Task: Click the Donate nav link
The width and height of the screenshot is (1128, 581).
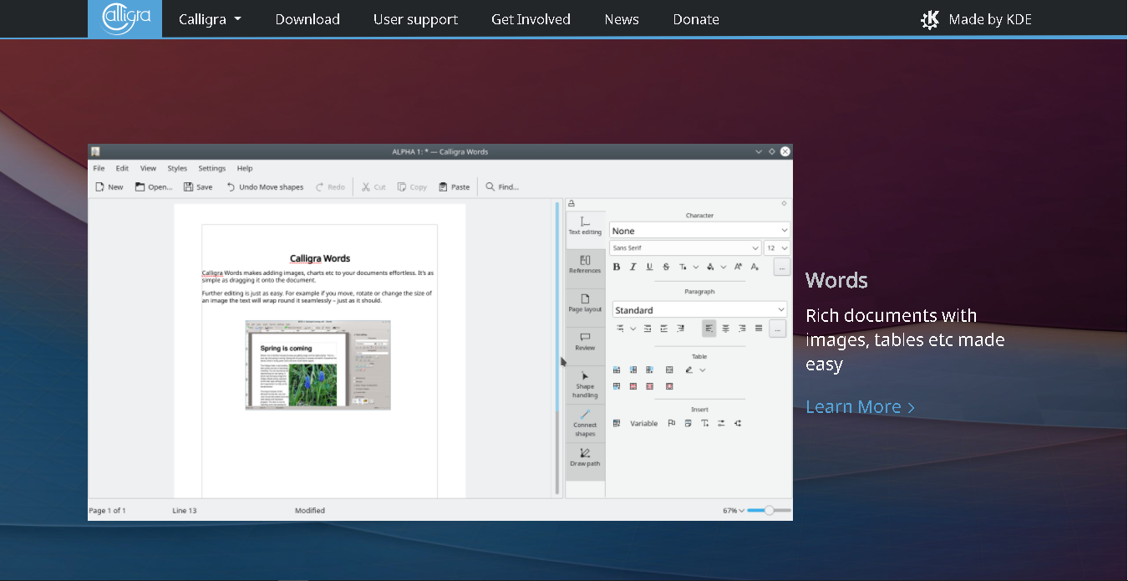Action: (x=696, y=18)
